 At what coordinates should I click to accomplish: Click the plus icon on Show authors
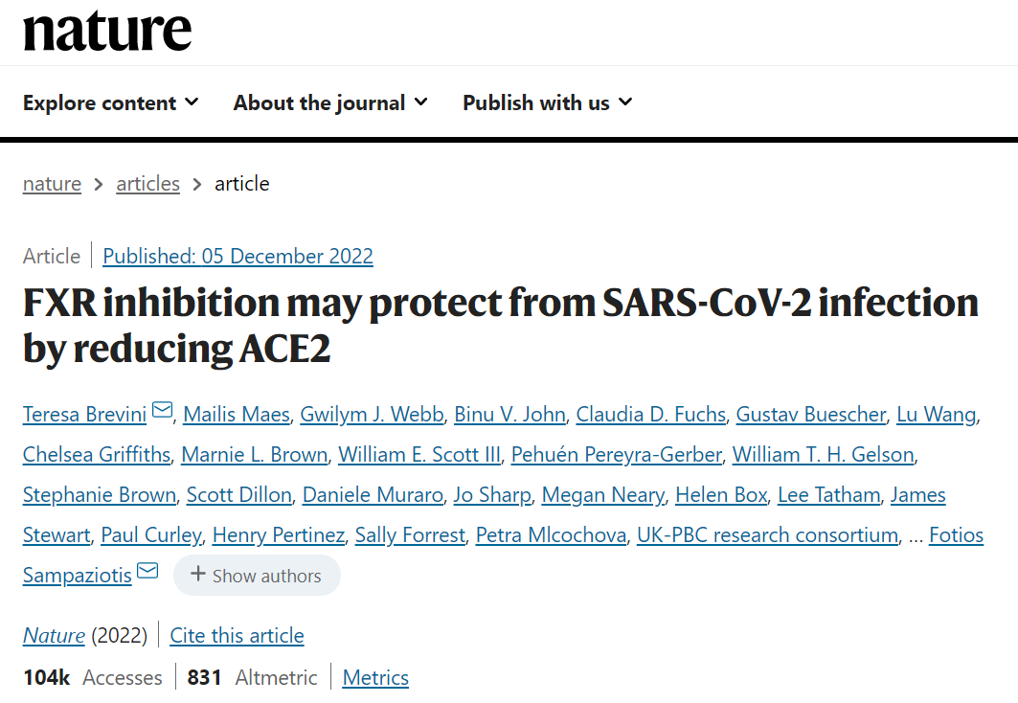(x=198, y=575)
